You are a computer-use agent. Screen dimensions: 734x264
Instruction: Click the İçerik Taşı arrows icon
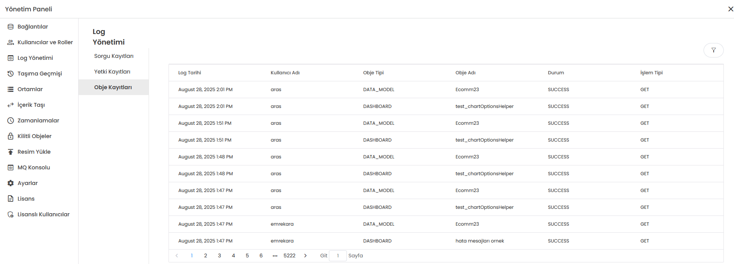(x=11, y=105)
